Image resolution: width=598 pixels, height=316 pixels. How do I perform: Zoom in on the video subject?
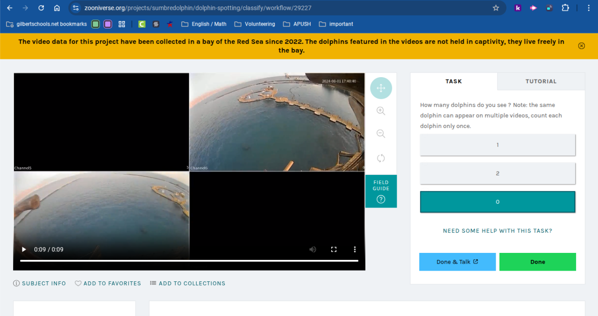coord(381,111)
